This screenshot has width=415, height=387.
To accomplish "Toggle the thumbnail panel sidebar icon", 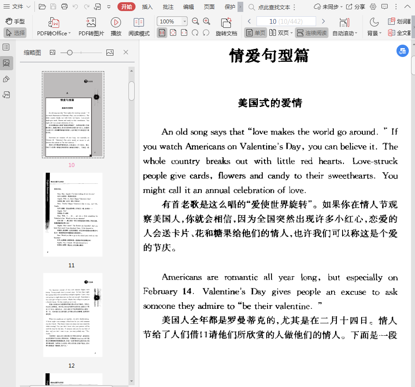I will (6, 63).
